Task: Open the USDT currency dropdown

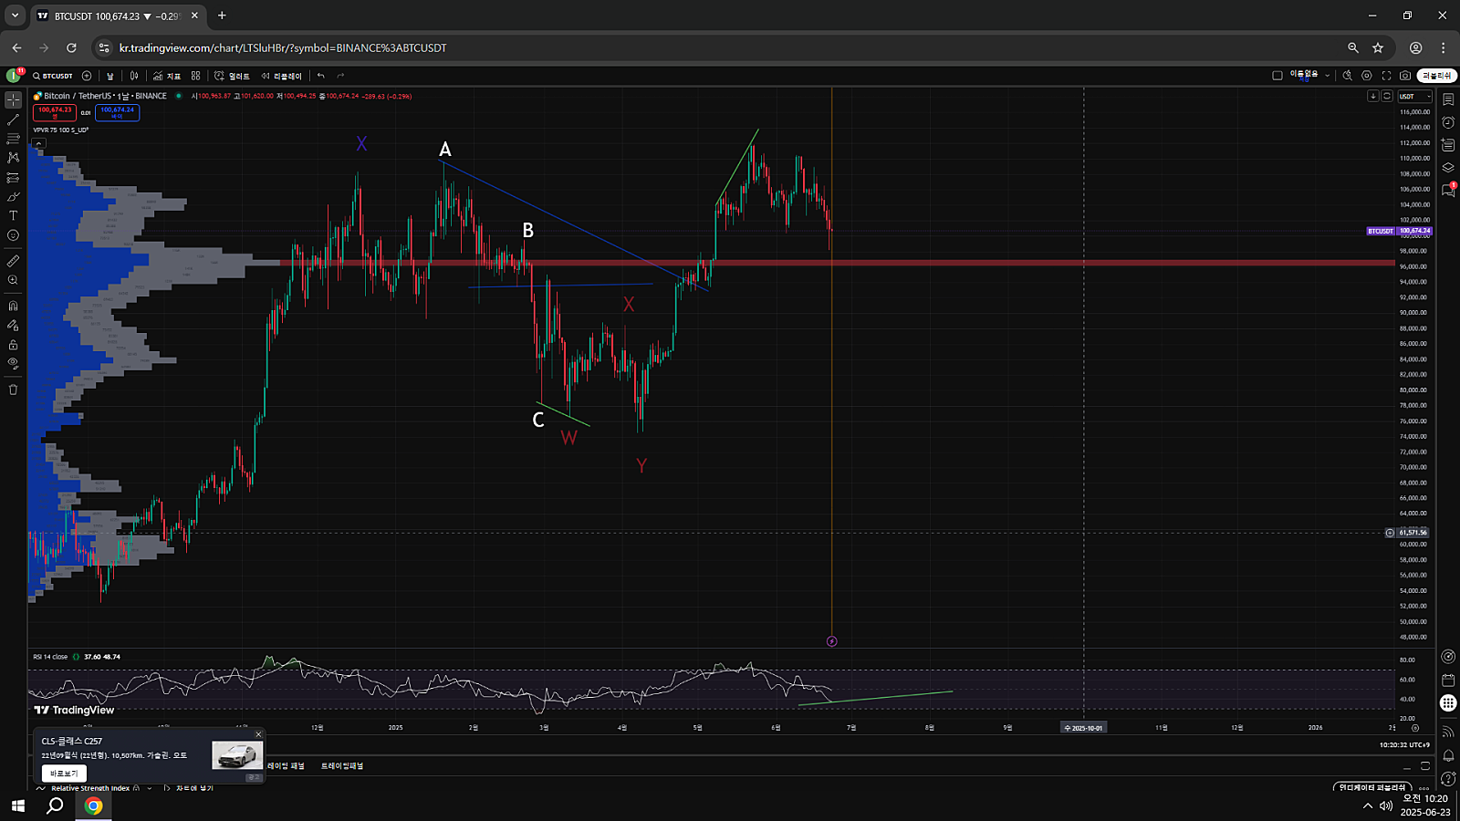Action: pyautogui.click(x=1415, y=96)
